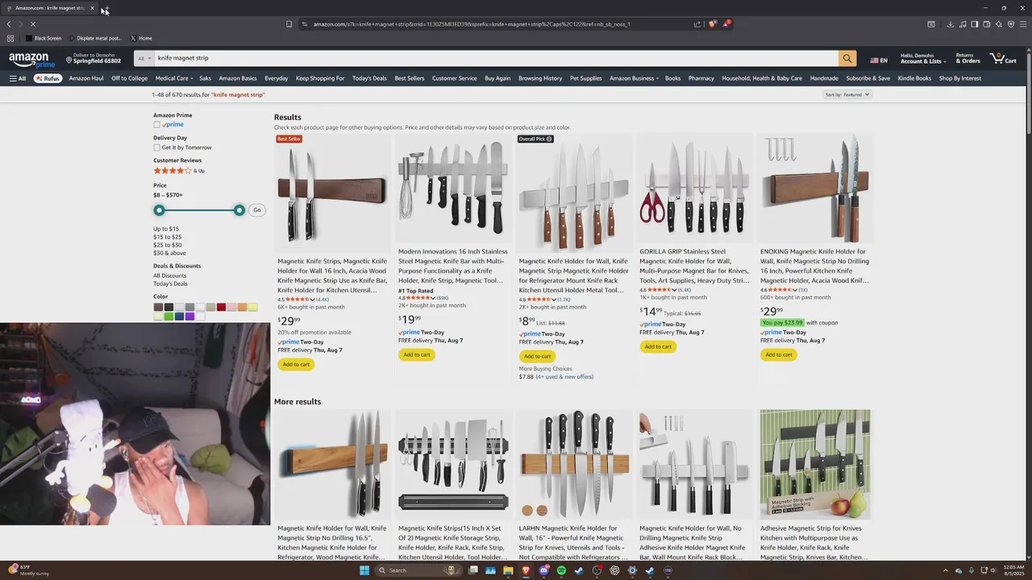
Task: Stop page loading with the X button
Action: [33, 24]
